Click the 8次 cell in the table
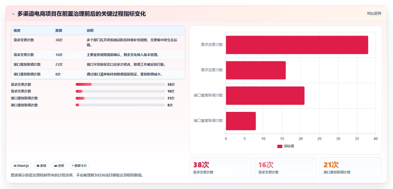Viewport: 393px width, 189px height. [58, 74]
